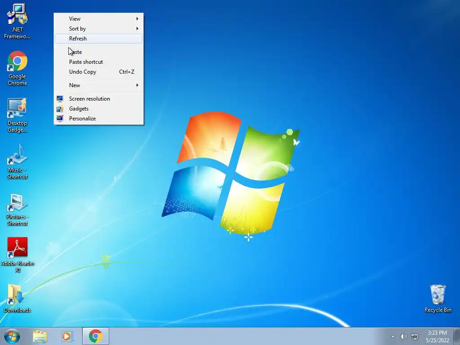Launch Windows Media Player from taskbar
Viewport: 460px width, 345px height.
pyautogui.click(x=67, y=336)
